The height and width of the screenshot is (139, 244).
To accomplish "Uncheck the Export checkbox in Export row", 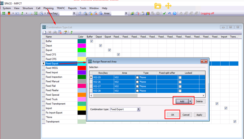I will point(109,50).
